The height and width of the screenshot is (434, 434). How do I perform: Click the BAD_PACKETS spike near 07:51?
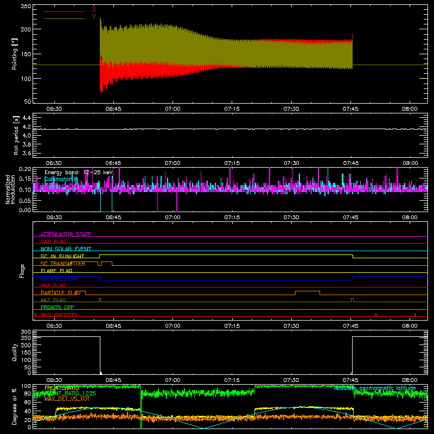(376, 315)
